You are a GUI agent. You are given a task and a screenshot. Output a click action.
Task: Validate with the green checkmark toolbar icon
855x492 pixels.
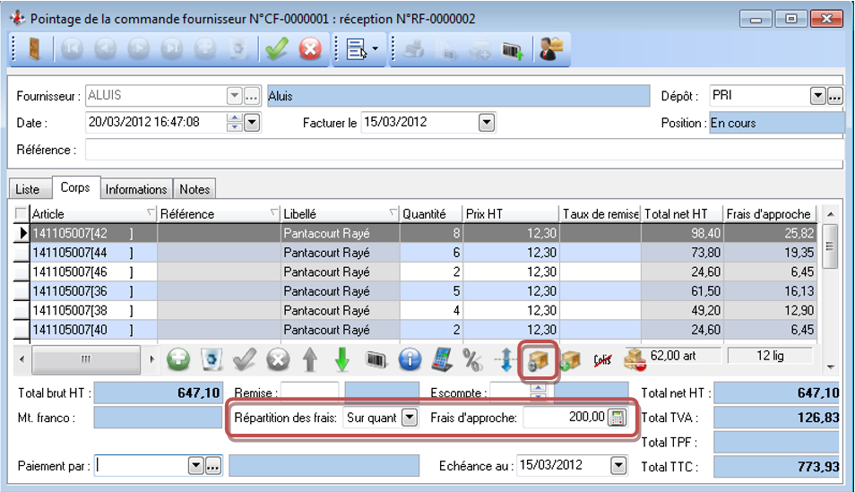[x=276, y=50]
